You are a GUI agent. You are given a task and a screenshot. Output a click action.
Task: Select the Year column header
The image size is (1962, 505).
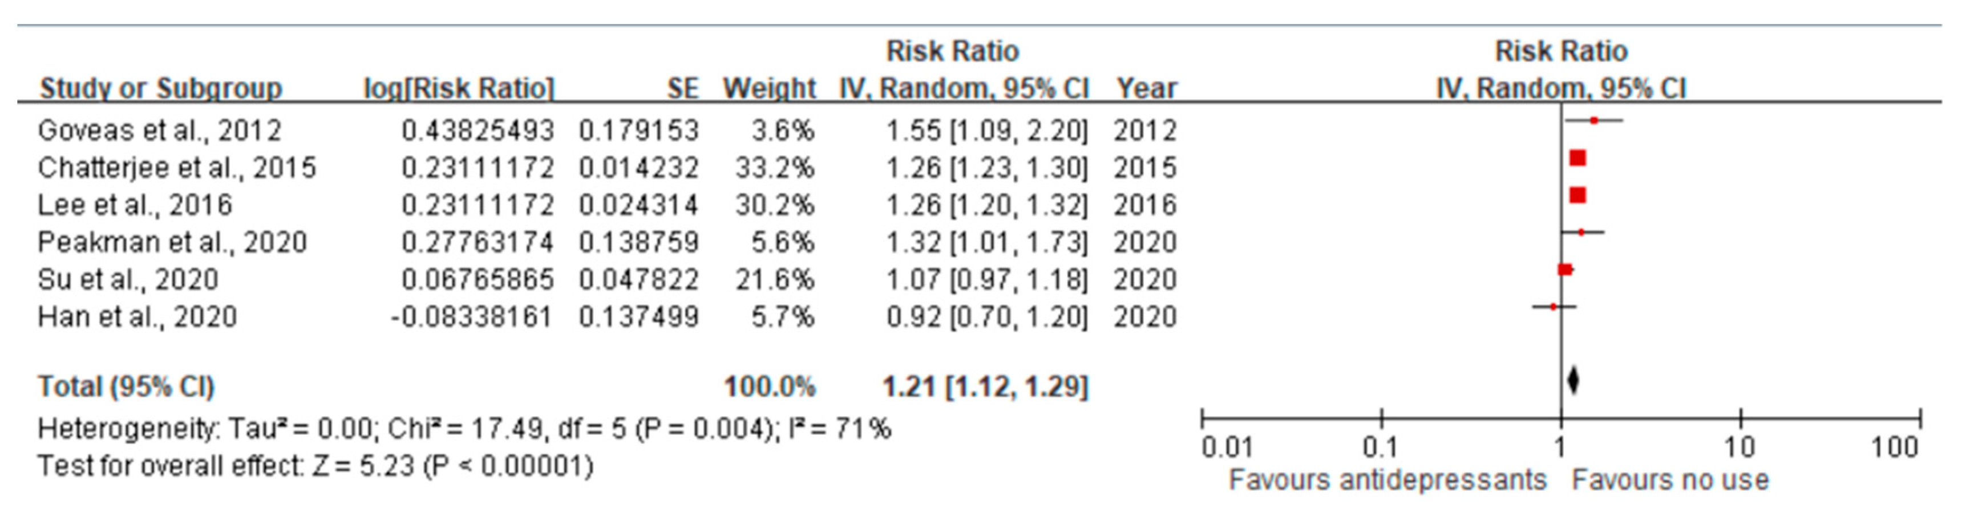(x=1146, y=89)
